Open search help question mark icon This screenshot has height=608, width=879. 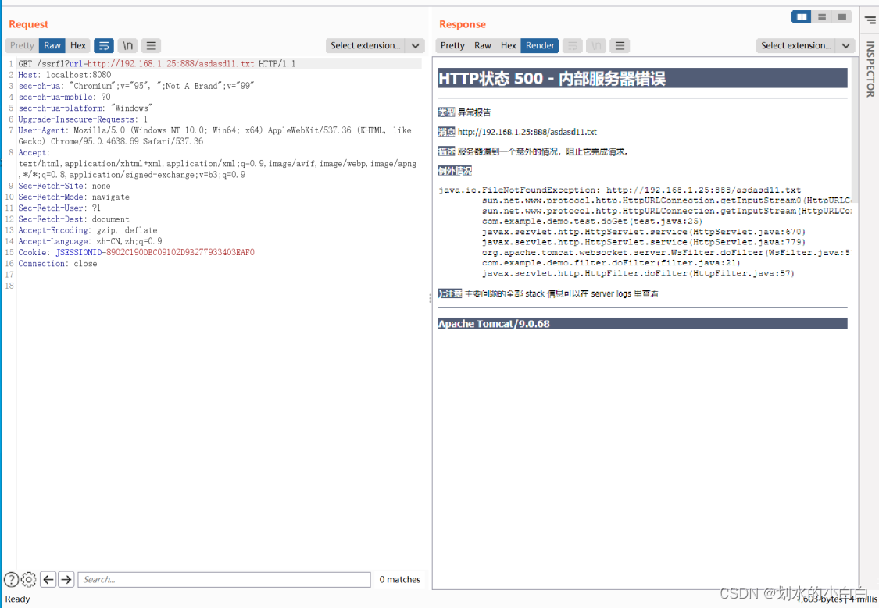(x=11, y=579)
